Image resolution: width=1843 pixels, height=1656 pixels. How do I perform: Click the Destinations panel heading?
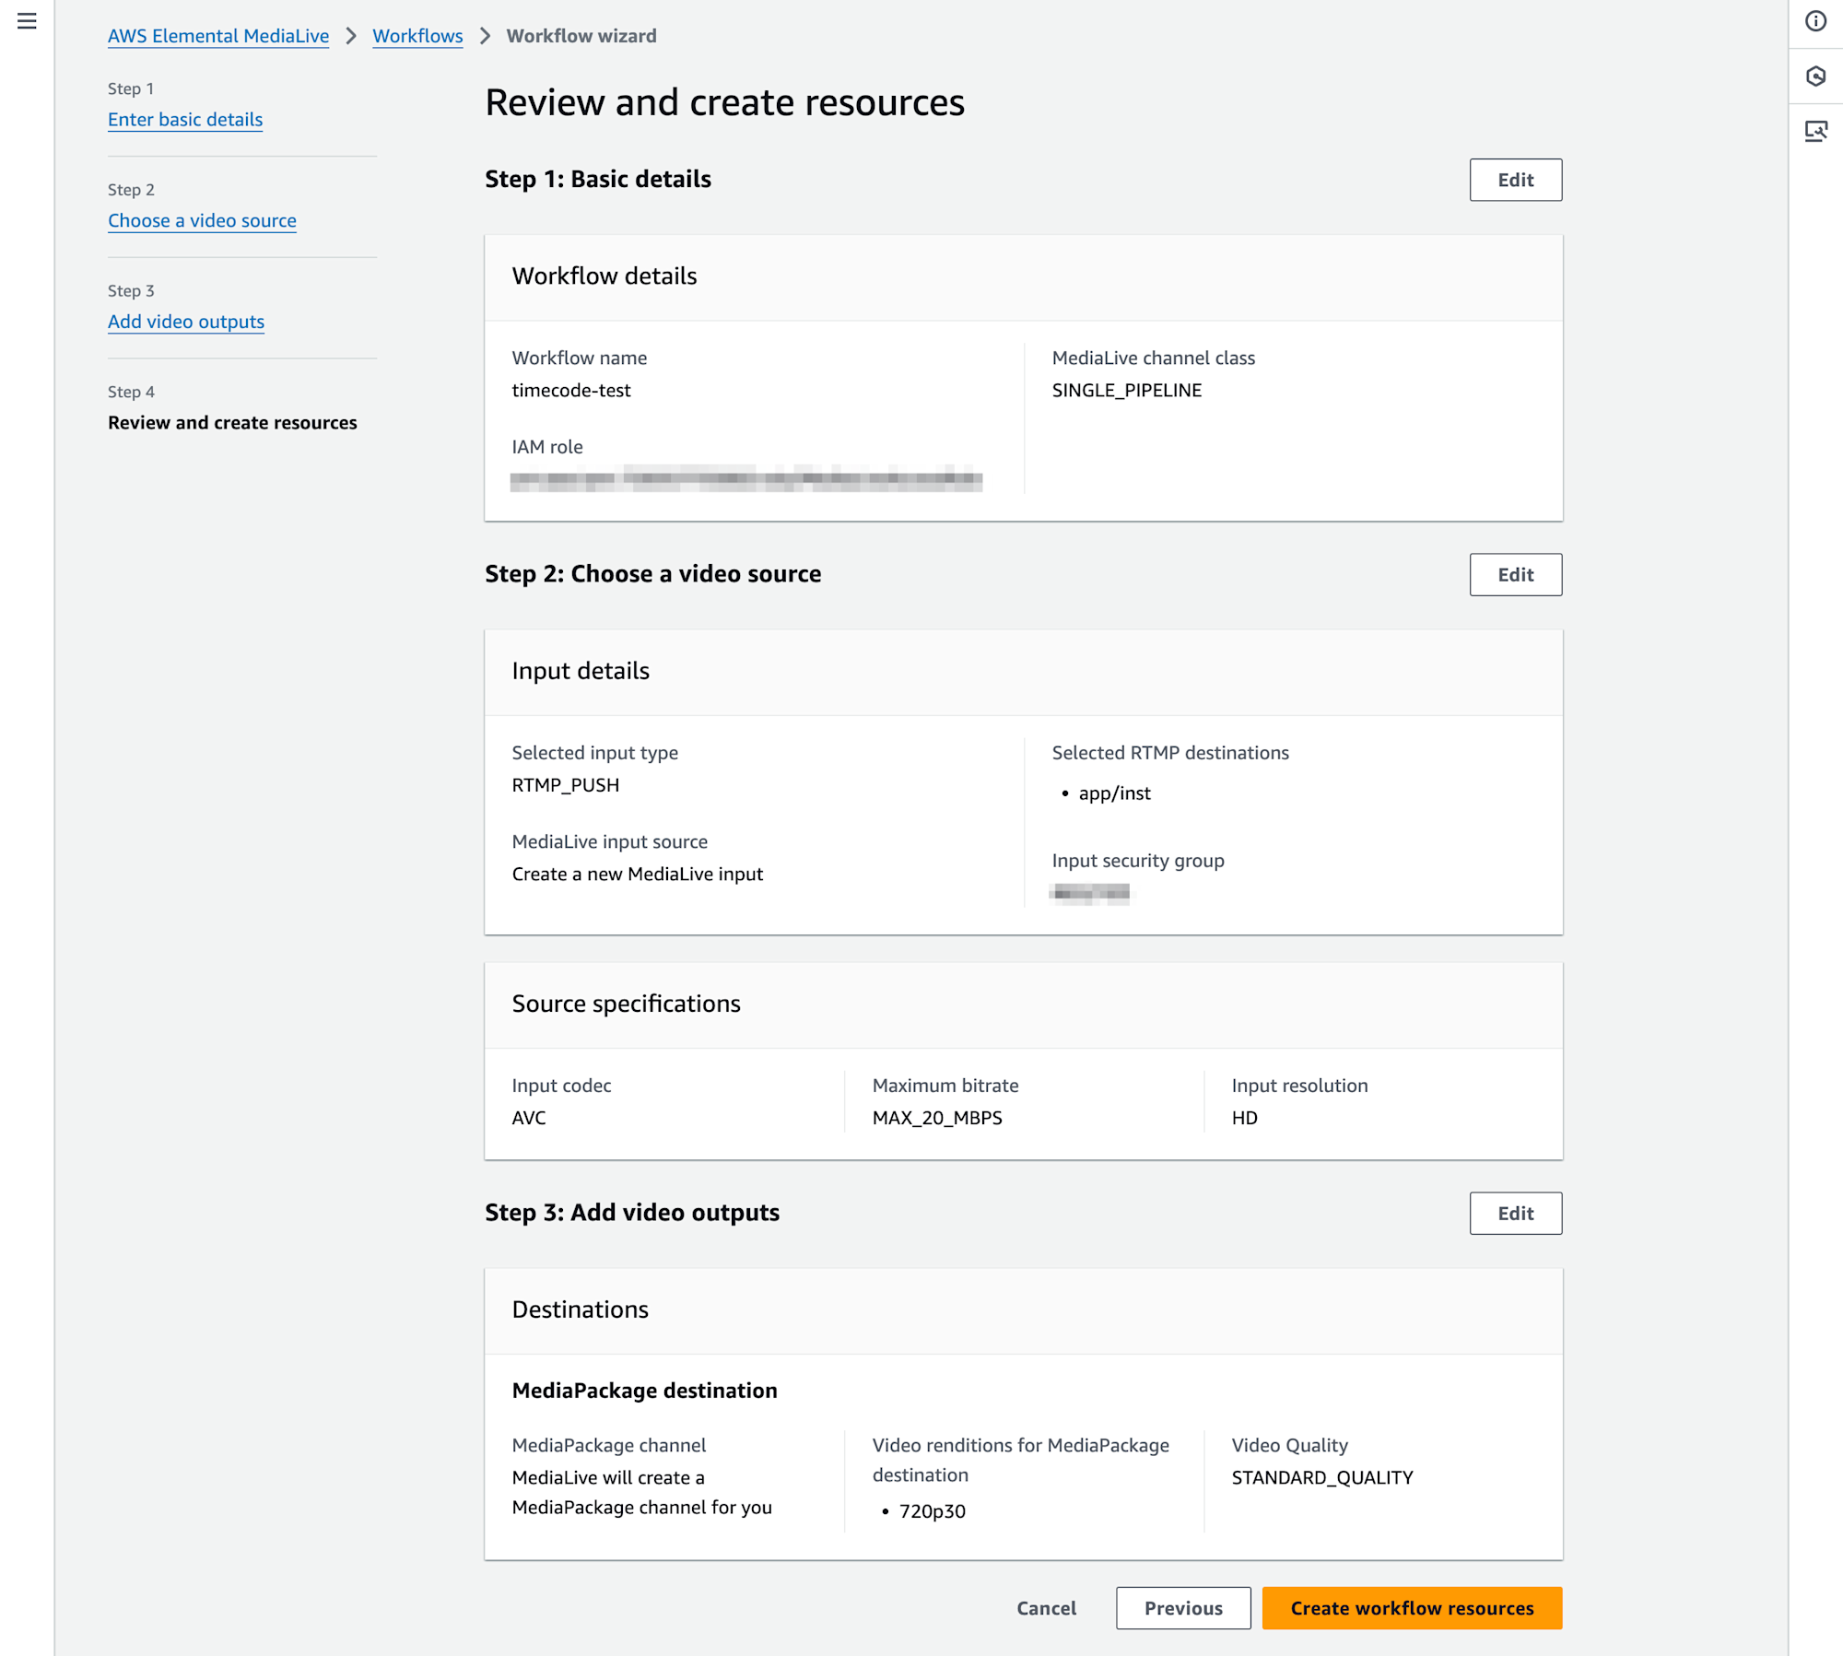pos(581,1310)
